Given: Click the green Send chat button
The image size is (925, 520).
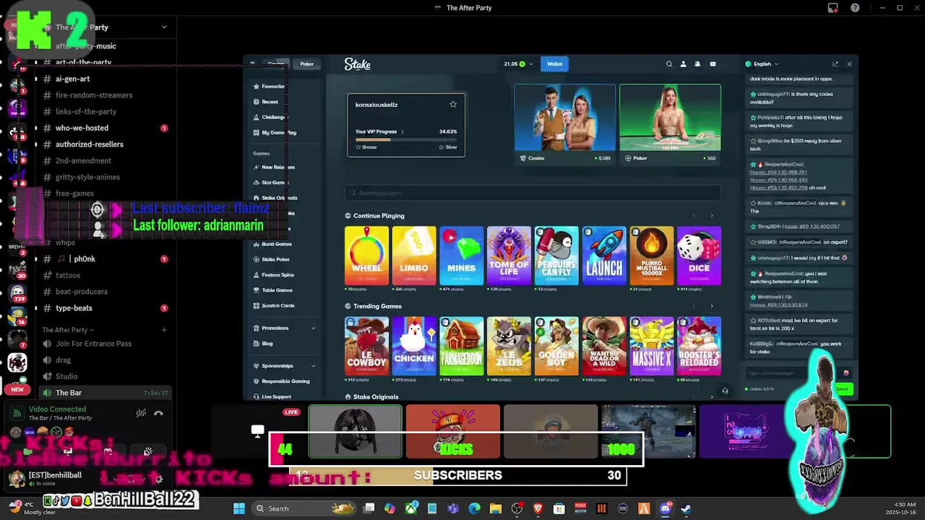Looking at the screenshot, I should (843, 389).
